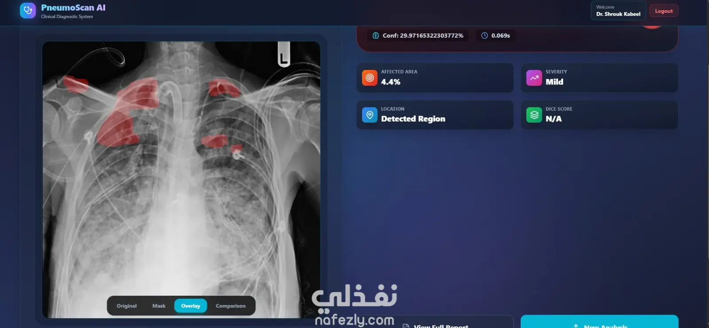709x328 pixels.
Task: Click the Dr. Shrouk Kabeel welcome box
Action: click(618, 11)
